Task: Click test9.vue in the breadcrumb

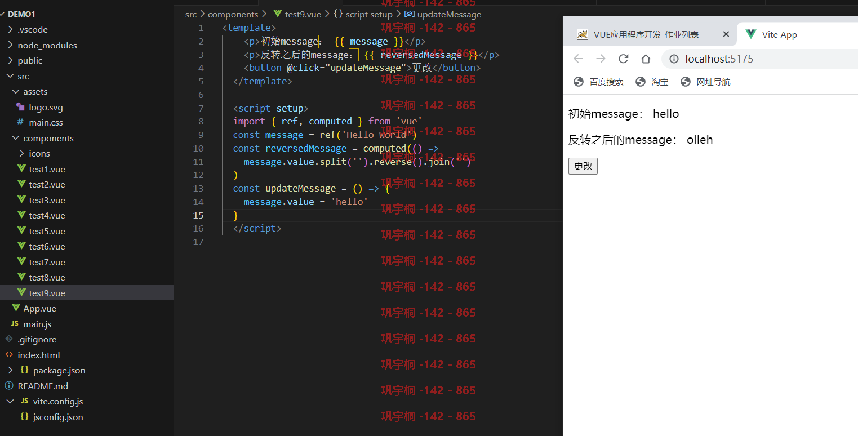Action: click(303, 15)
